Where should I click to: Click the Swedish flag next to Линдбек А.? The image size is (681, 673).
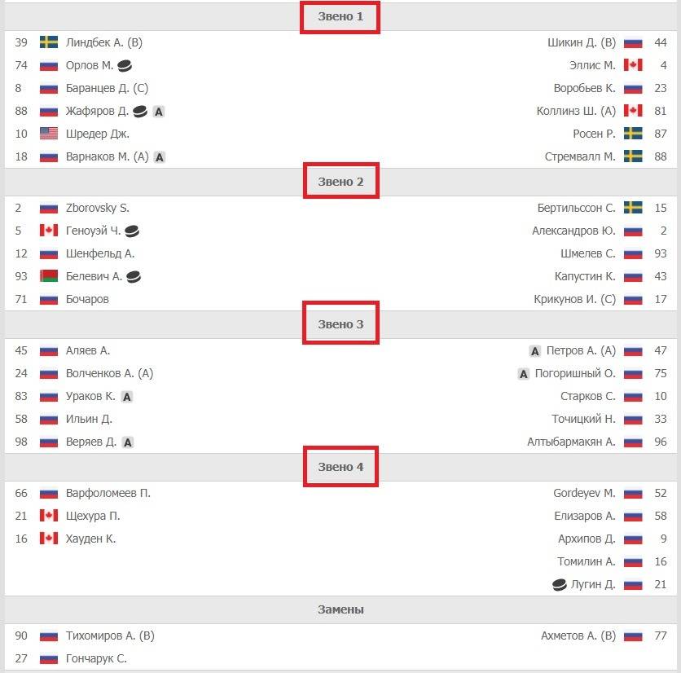click(48, 42)
